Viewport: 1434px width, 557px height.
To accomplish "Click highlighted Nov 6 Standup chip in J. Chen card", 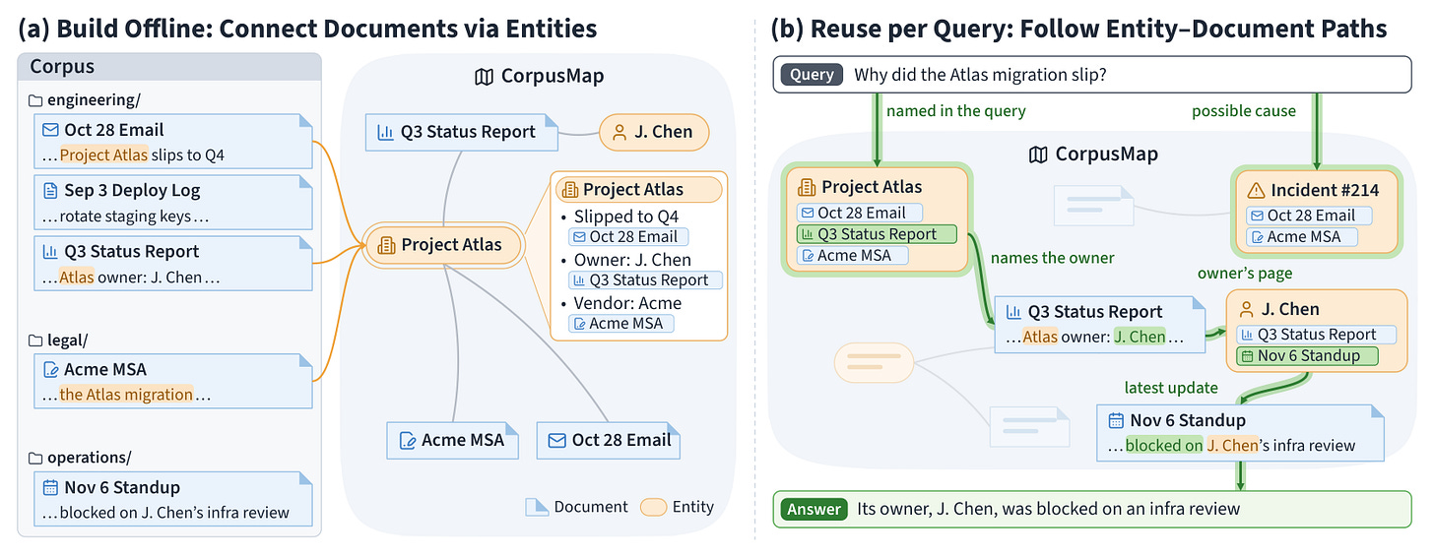I will click(x=1307, y=356).
